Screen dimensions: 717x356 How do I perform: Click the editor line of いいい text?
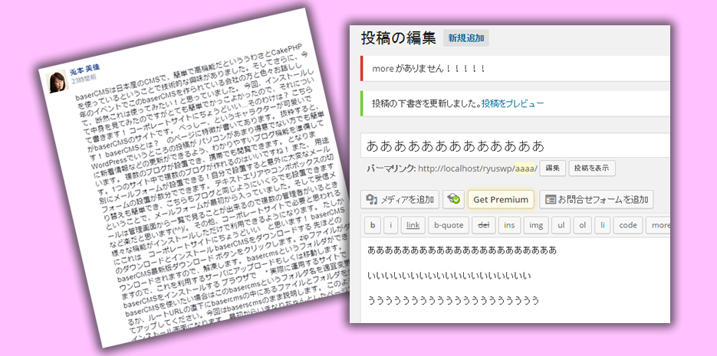(449, 276)
